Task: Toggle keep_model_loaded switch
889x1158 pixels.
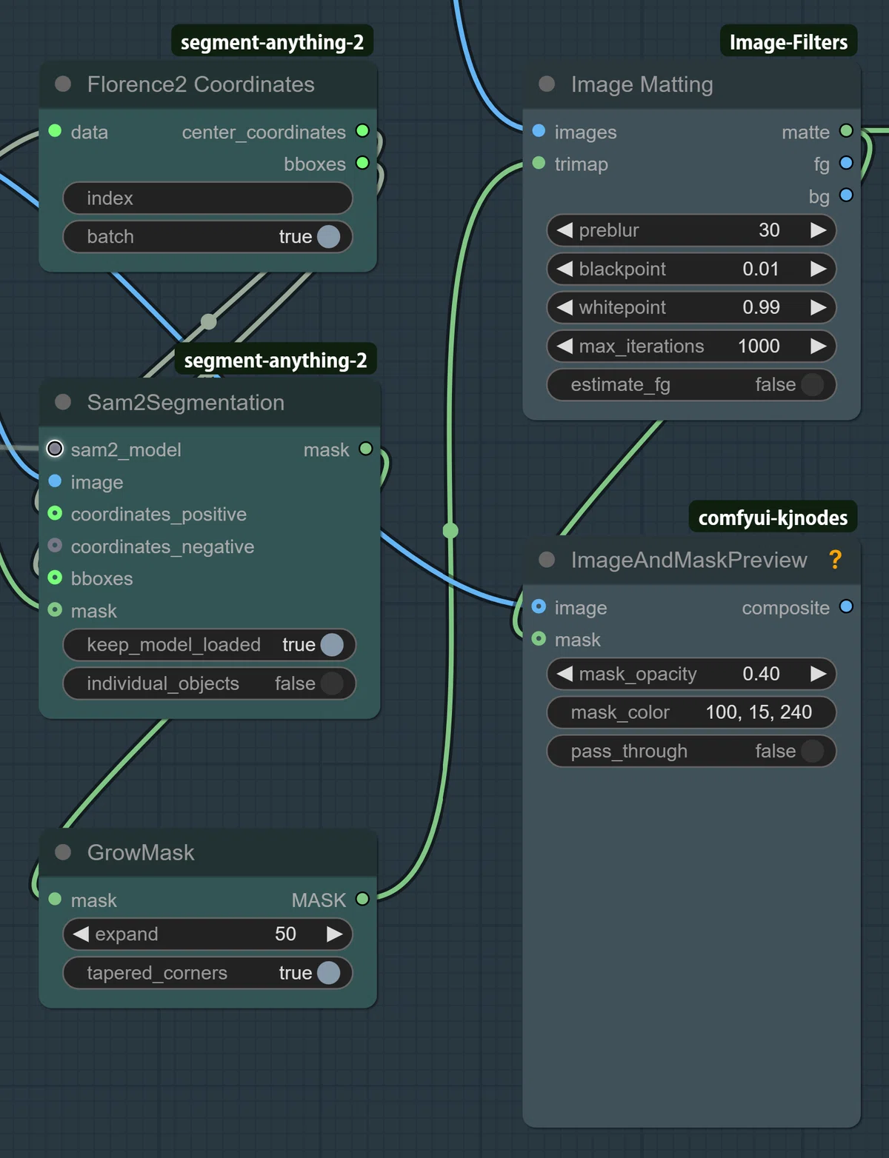Action: tap(332, 645)
